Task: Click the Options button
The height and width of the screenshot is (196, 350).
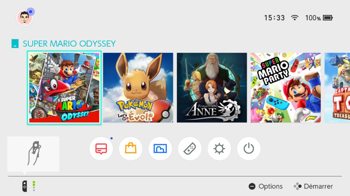Action: 266,186
